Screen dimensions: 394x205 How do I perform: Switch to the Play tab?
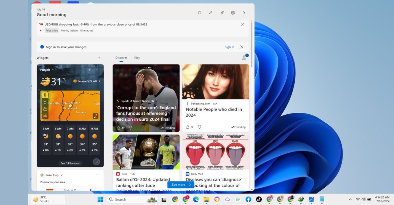(137, 58)
